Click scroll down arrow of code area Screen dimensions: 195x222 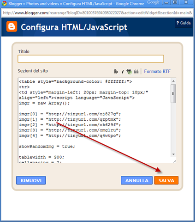173,154
